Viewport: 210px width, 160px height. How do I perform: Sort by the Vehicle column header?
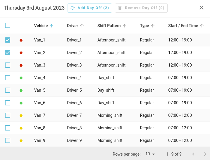[x=41, y=26]
